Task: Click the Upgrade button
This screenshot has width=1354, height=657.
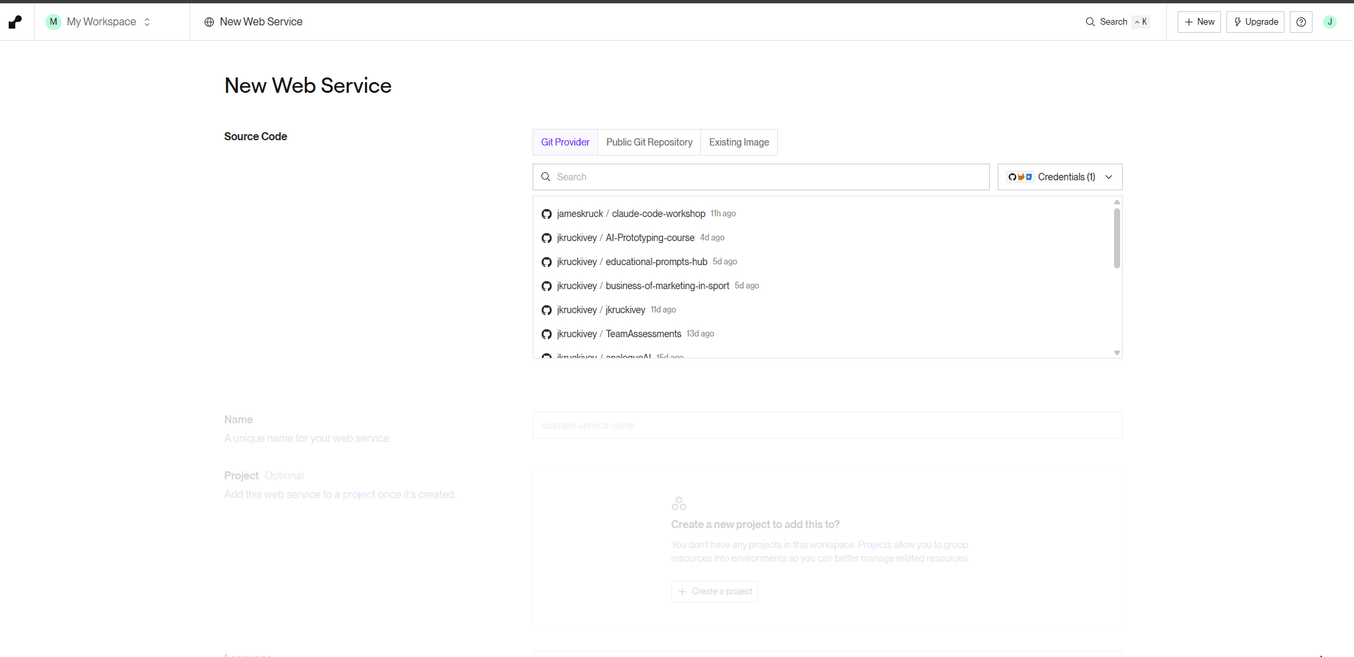Action: 1255,22
